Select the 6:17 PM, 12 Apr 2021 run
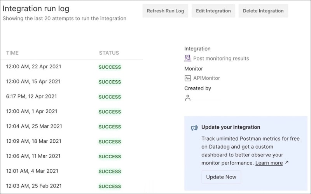The image size is (311, 194). [31, 96]
